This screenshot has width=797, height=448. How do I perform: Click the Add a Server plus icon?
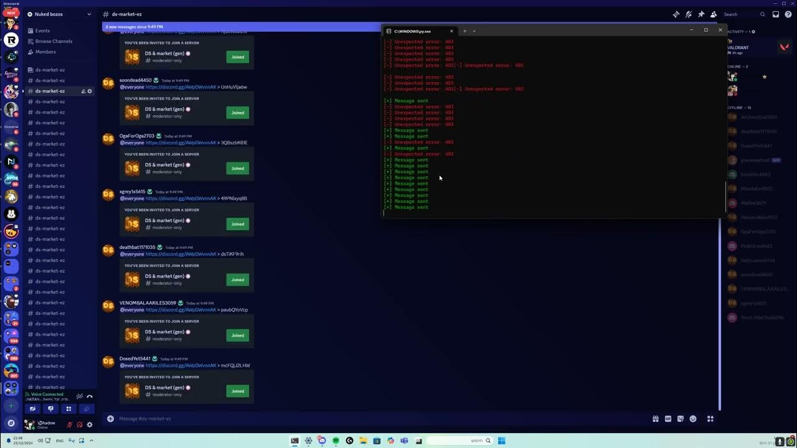[x=11, y=406]
